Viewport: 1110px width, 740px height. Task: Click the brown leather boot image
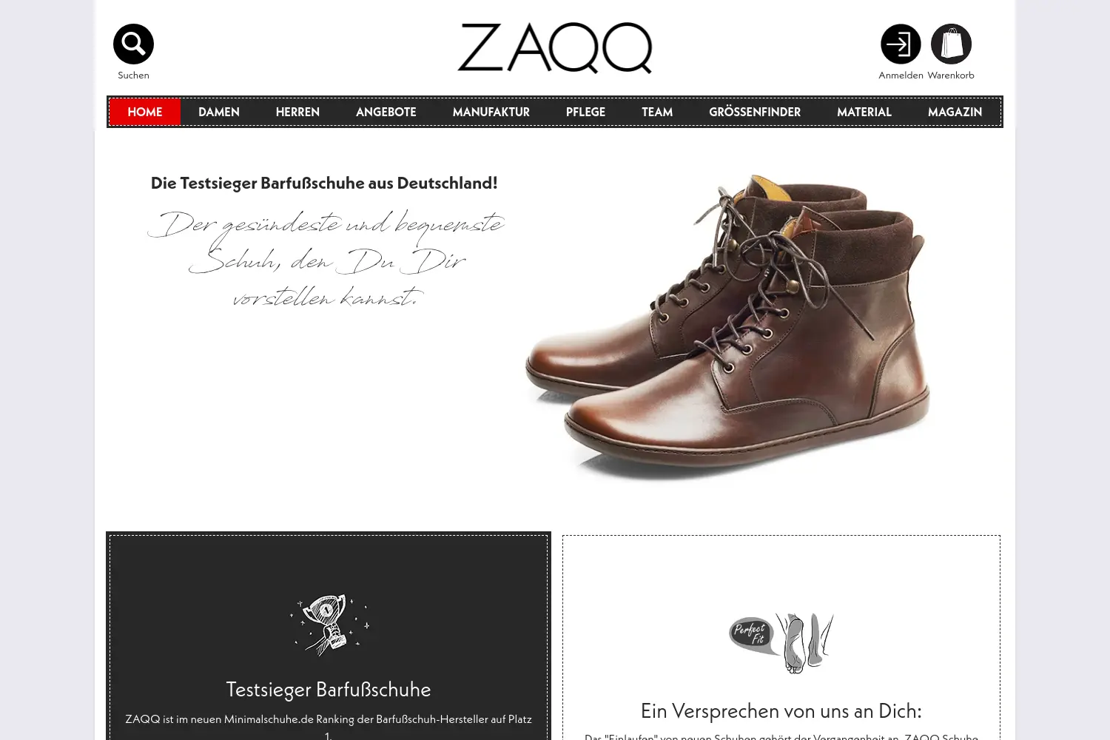[728, 327]
